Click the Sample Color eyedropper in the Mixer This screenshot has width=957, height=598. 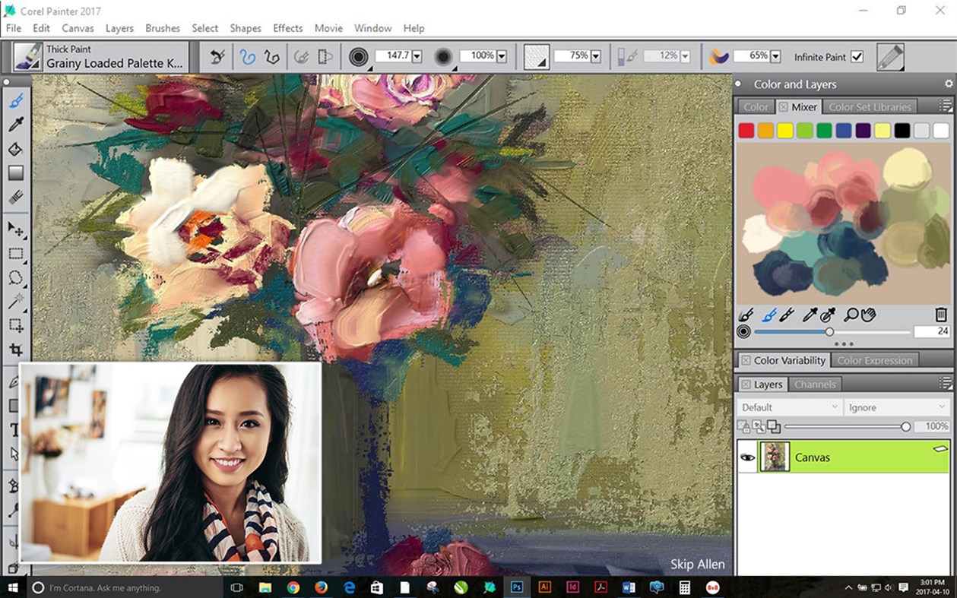810,315
